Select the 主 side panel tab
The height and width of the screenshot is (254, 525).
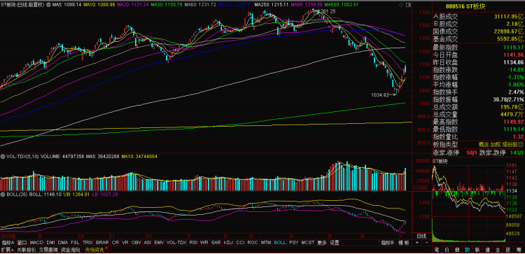(x=498, y=250)
